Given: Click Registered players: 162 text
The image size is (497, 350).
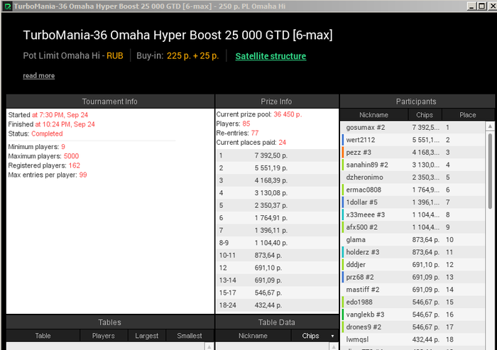Looking at the screenshot, I should tap(44, 165).
